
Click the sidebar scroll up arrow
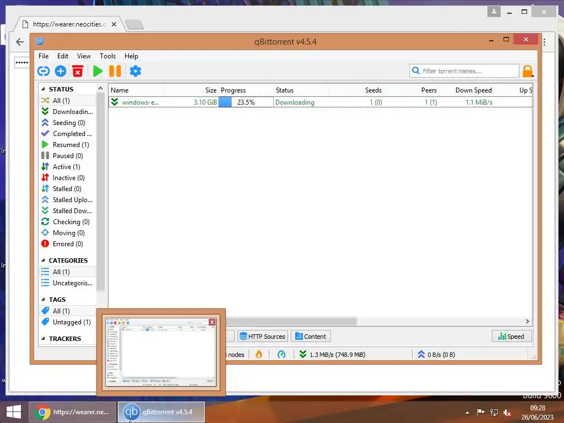click(x=100, y=89)
